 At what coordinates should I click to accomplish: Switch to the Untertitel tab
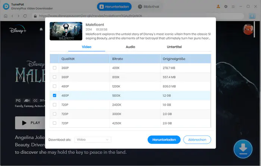tap(174, 47)
